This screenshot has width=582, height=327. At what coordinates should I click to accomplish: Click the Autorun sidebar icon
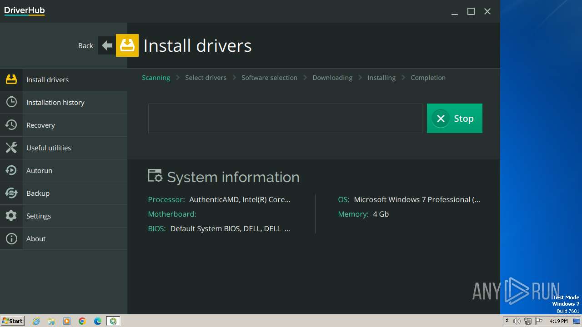(x=11, y=170)
